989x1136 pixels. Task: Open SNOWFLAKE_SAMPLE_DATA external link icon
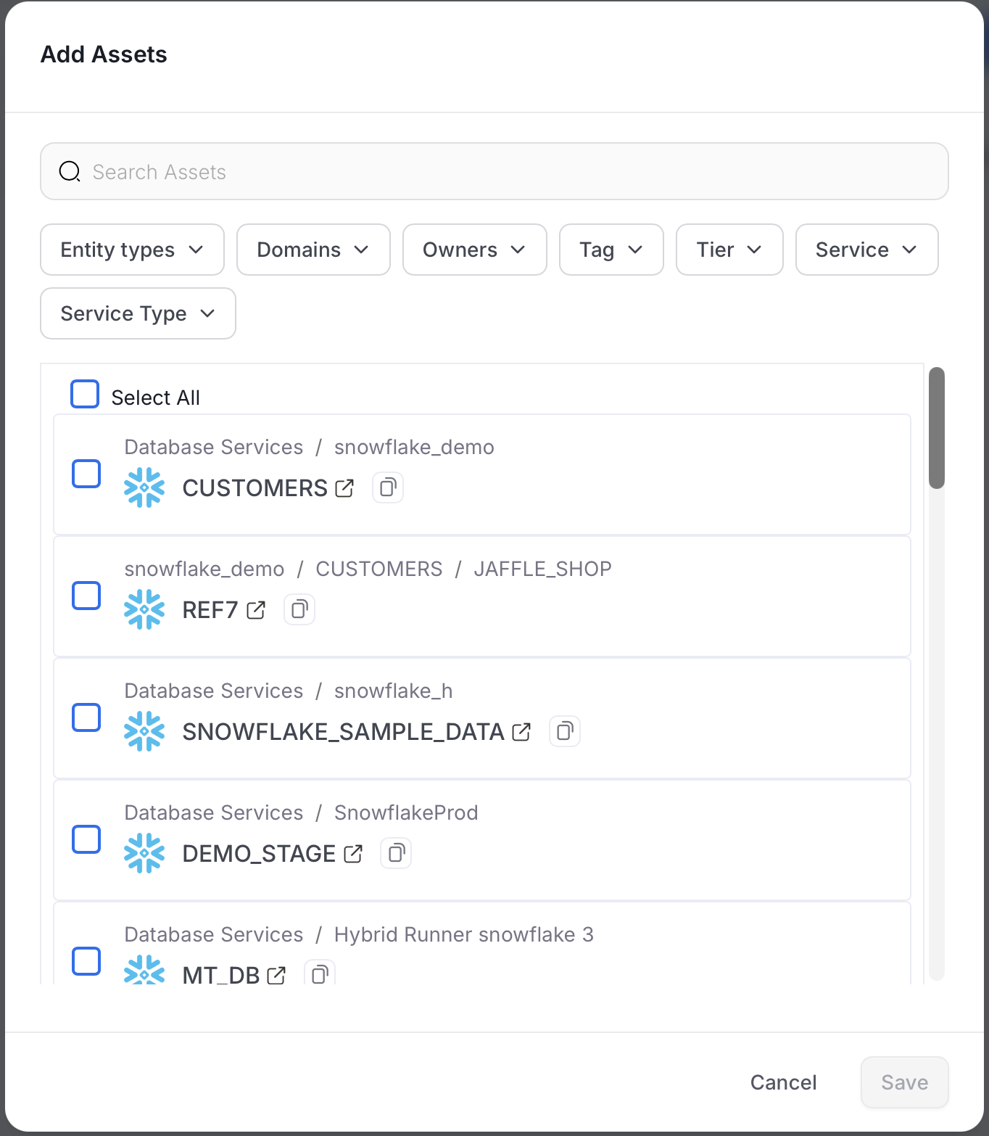[521, 732]
